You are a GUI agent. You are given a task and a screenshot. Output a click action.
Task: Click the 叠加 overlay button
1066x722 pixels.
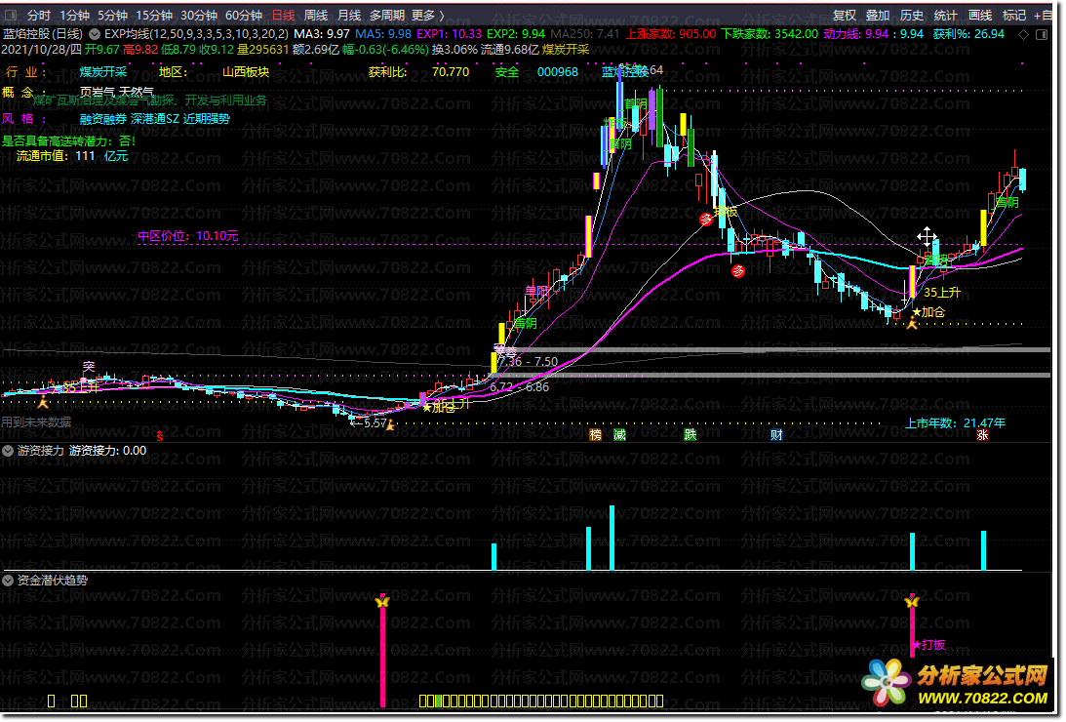click(x=878, y=15)
